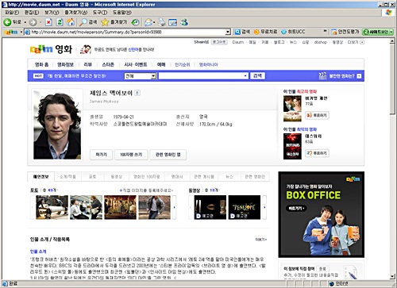Click the clapperboard icon in blue search bar
This screenshot has width=397, height=288.
pyautogui.click(x=322, y=76)
